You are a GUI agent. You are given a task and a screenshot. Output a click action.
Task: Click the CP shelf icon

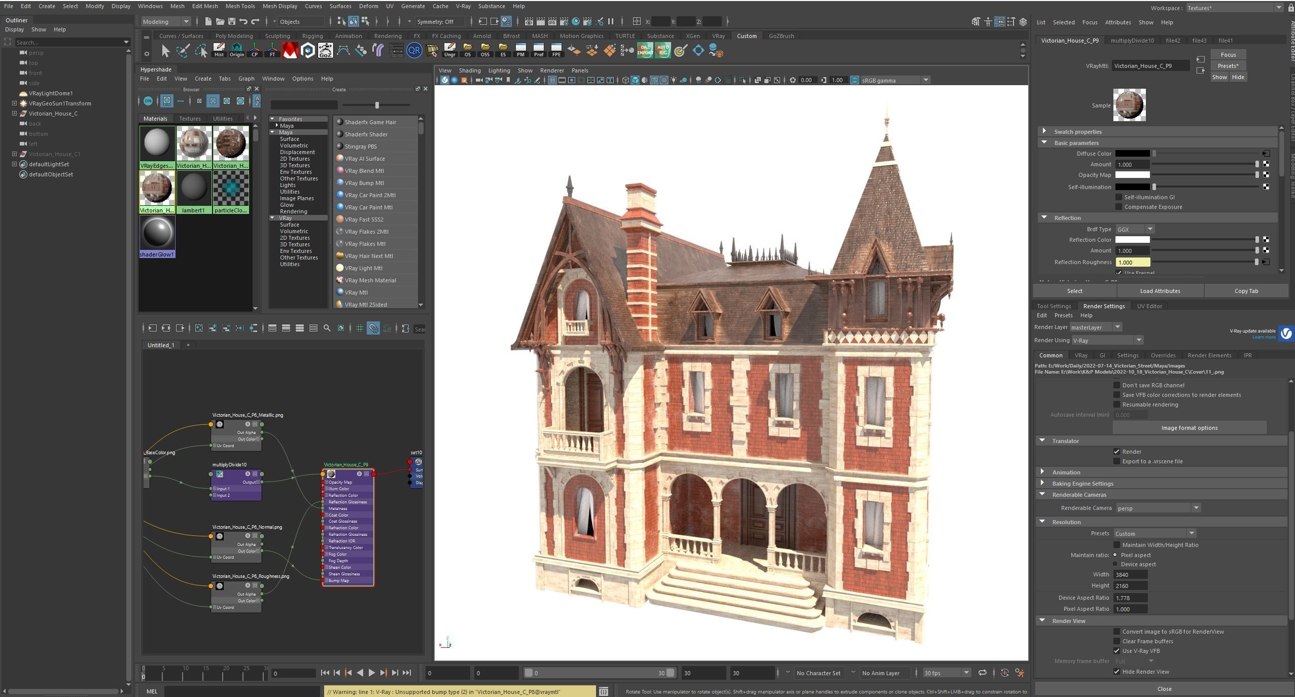coord(254,50)
